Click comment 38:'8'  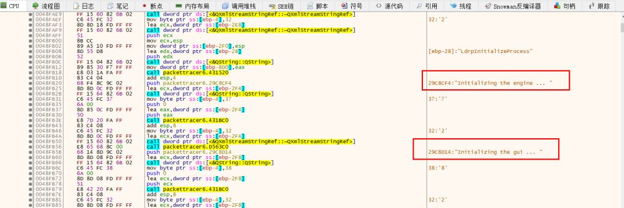click(438, 168)
